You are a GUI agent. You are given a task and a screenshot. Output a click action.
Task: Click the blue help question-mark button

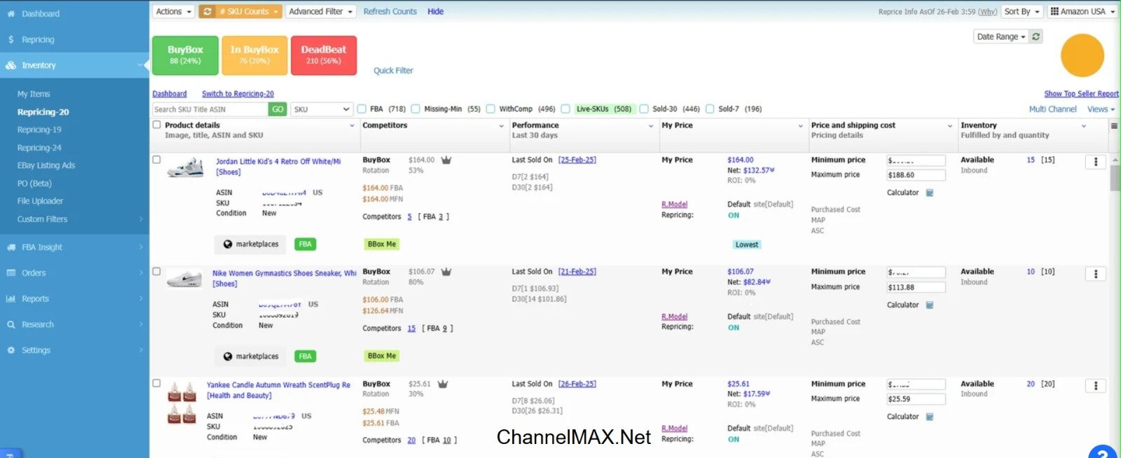point(1103,452)
